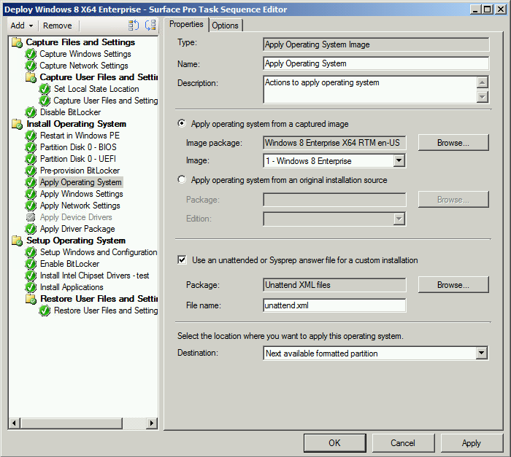This screenshot has height=457, width=511.
Task: Click green check icon beside Restart in Windows PE
Action: tap(31, 136)
